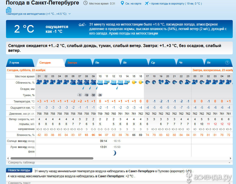Click the airplane icon for airport archive
The width and height of the screenshot is (236, 184).
[147, 4]
